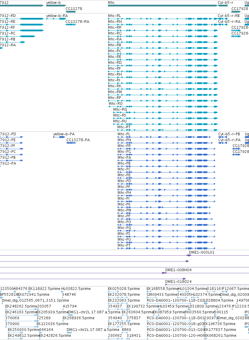Select transcript Mhc-RL
This screenshot has width=249, height=340.
click(x=114, y=16)
